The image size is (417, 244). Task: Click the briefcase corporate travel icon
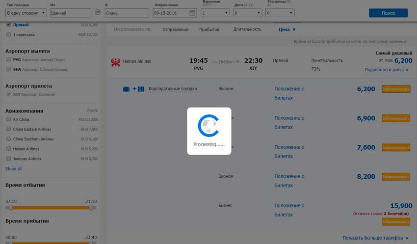tap(126, 89)
